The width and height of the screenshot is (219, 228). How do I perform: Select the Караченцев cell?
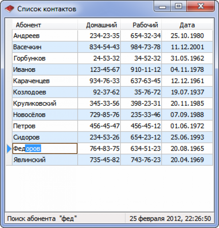pos(45,81)
